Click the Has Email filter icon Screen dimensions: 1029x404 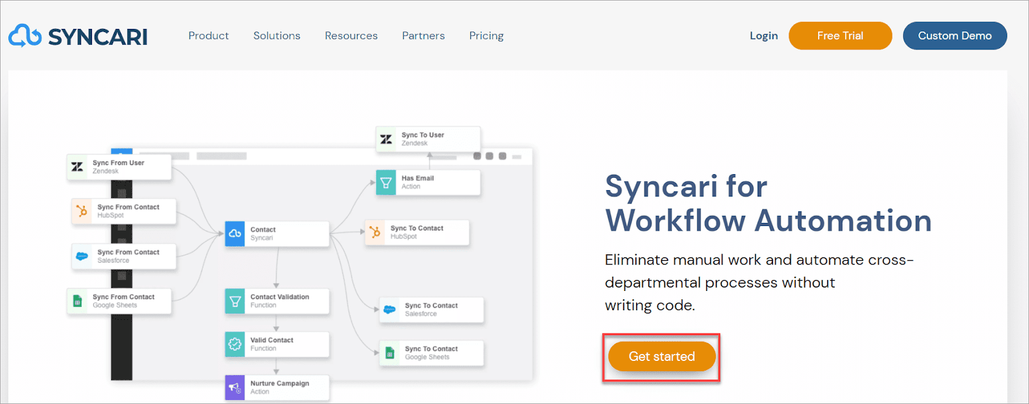click(x=386, y=182)
